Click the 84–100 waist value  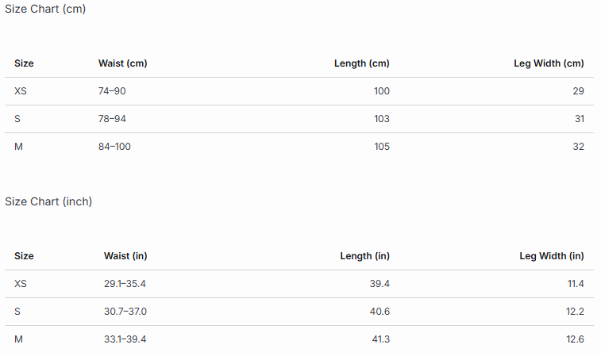click(x=114, y=147)
